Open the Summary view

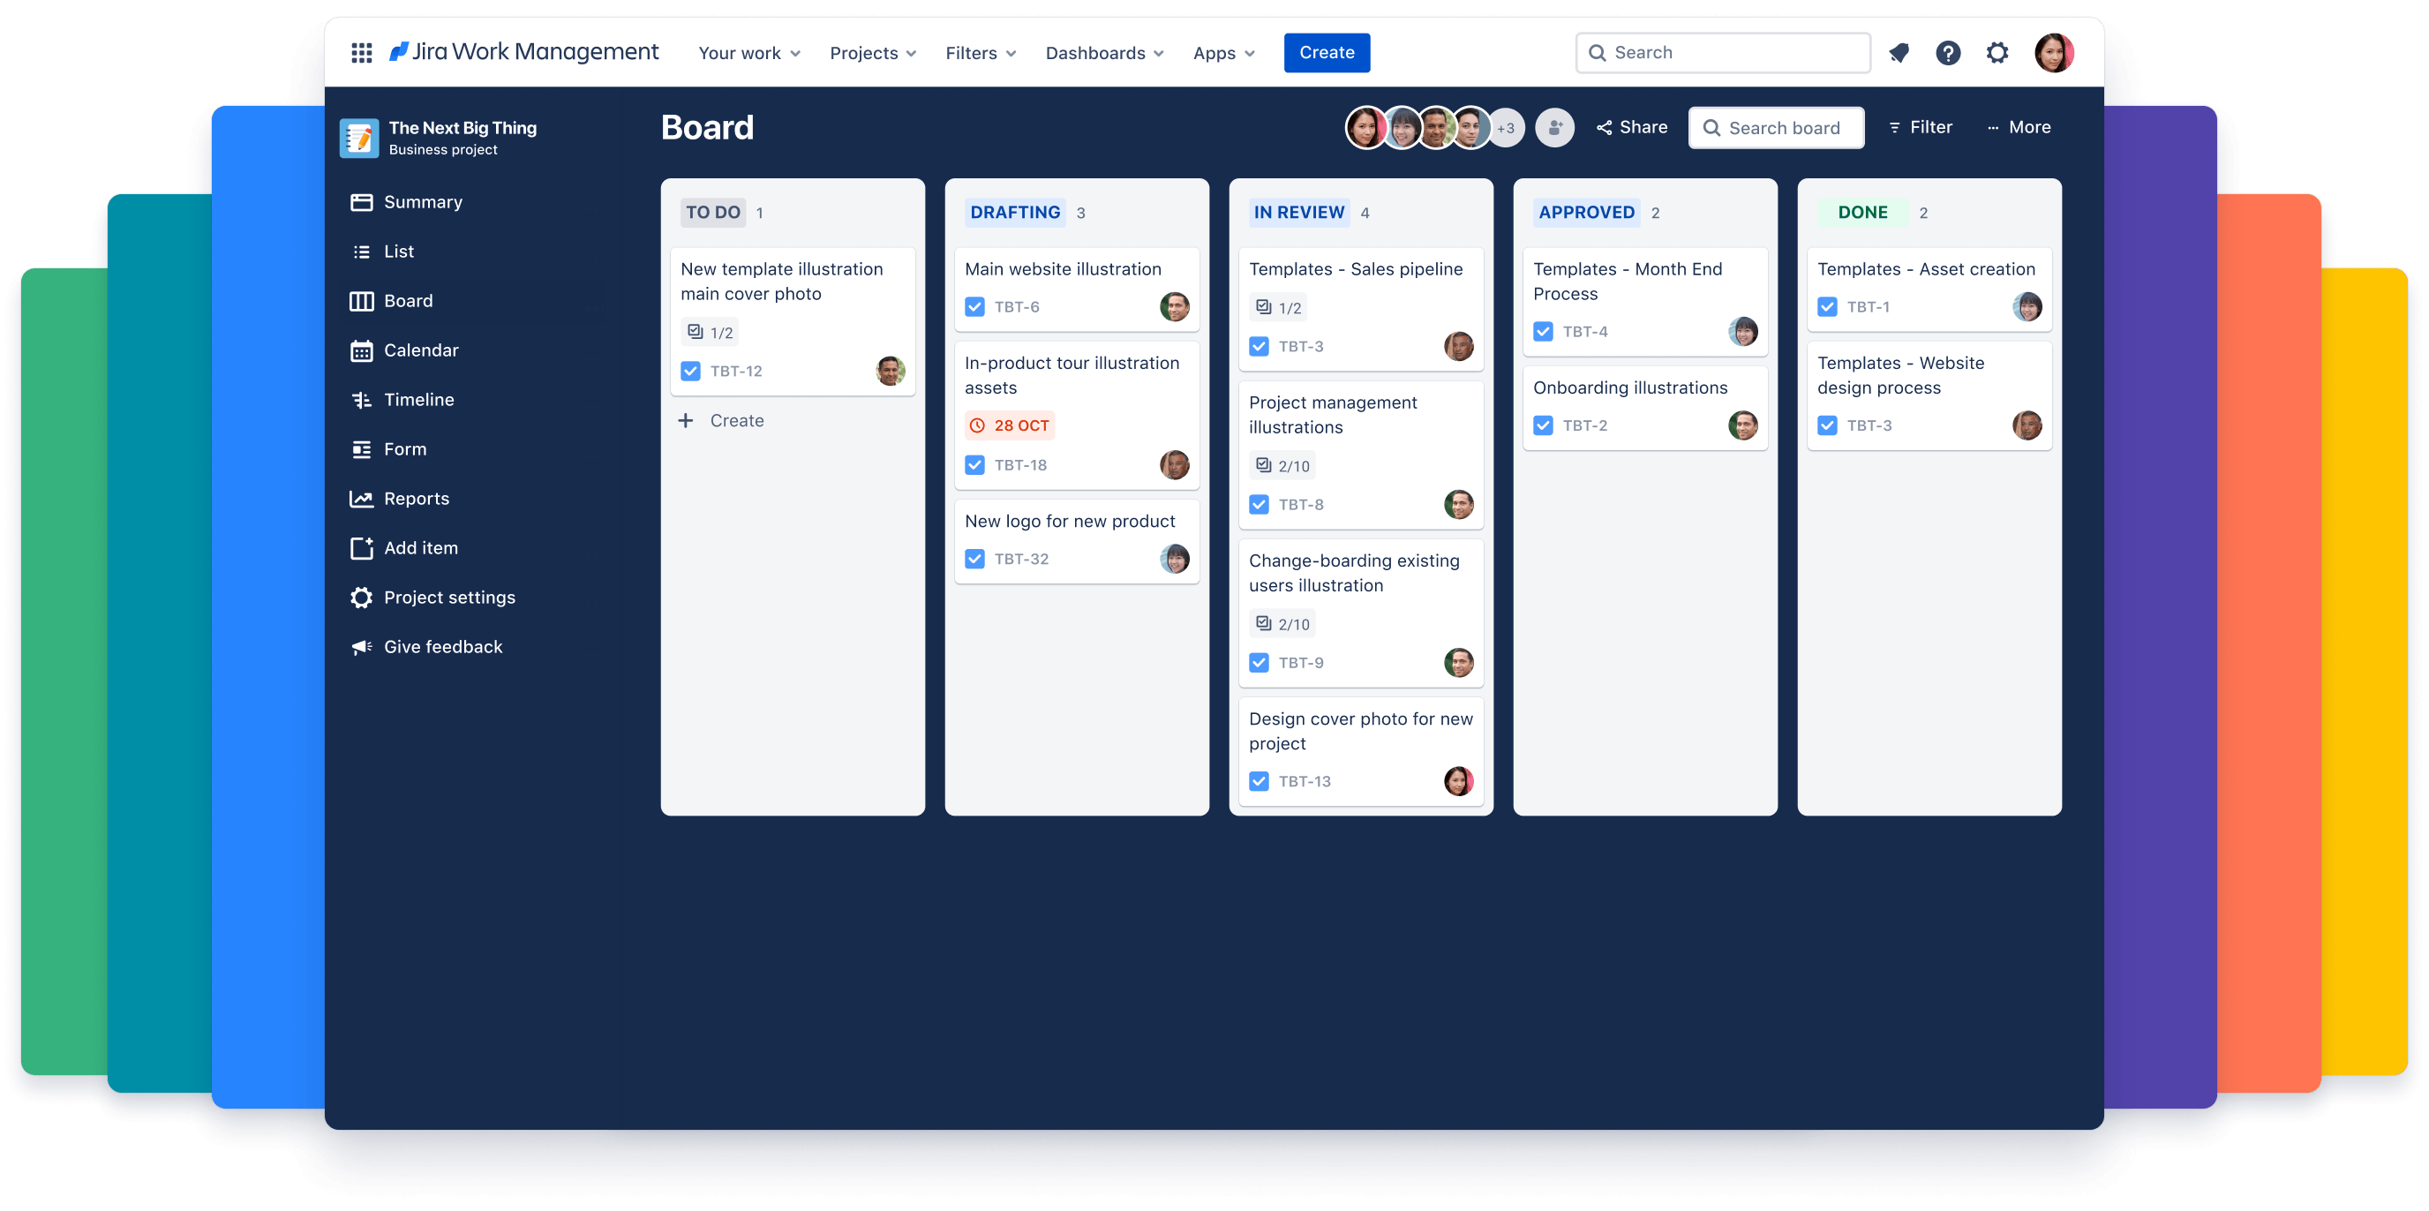point(423,201)
